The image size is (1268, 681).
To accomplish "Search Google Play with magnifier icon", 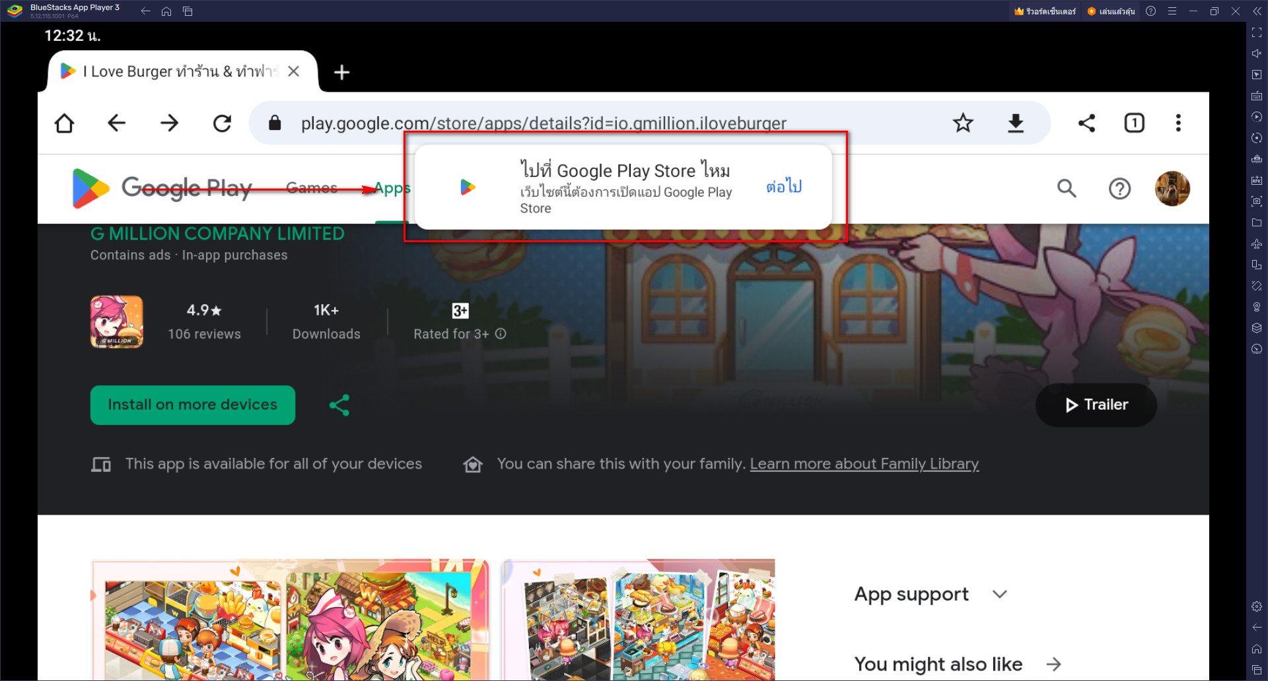I will (1067, 189).
